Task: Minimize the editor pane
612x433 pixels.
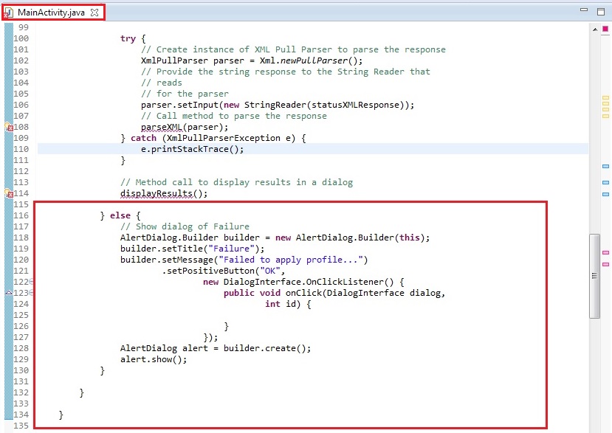Action: (583, 11)
